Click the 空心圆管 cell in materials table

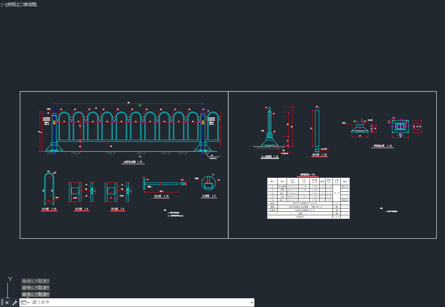click(x=282, y=186)
